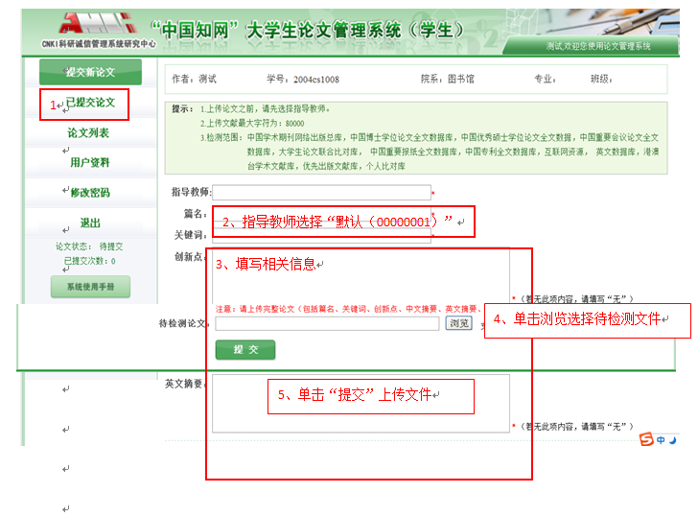Screen dimensions: 698x516
Task: Click the 论文状态：待提交 text
Action: click(x=89, y=246)
